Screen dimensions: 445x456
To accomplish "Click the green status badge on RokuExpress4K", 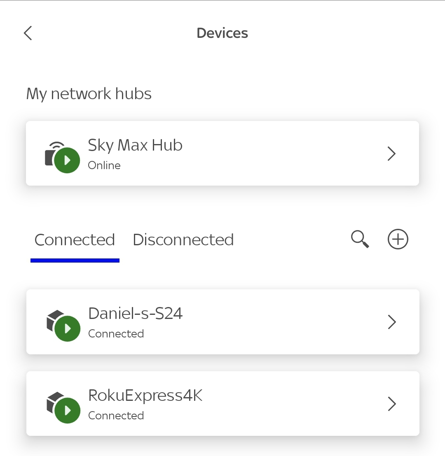I will coord(67,410).
